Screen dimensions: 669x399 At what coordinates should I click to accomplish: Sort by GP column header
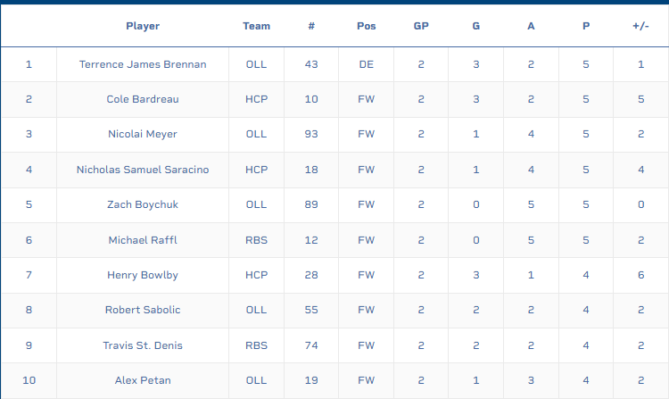[421, 26]
